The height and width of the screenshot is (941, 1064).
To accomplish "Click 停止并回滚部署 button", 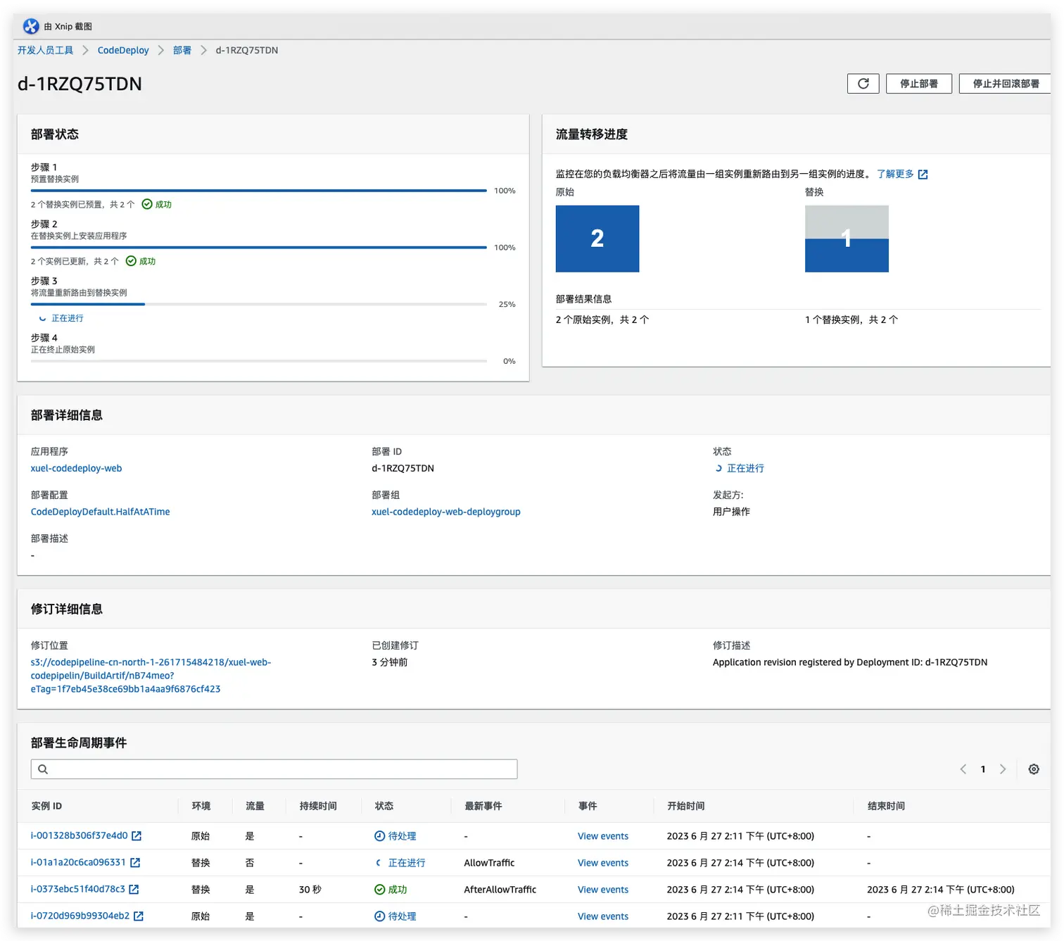I will tap(1005, 84).
